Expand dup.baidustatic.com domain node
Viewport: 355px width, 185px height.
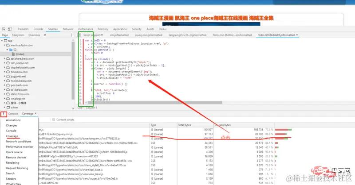(4, 67)
